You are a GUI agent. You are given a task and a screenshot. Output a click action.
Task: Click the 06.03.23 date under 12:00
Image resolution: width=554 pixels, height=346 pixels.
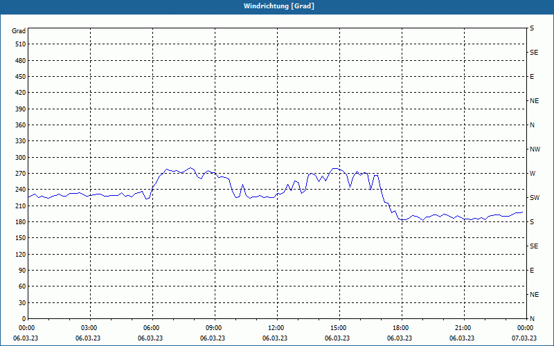tap(274, 338)
